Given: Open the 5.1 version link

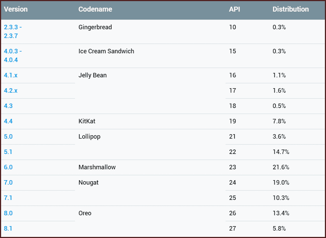Looking at the screenshot, I should pyautogui.click(x=8, y=152).
